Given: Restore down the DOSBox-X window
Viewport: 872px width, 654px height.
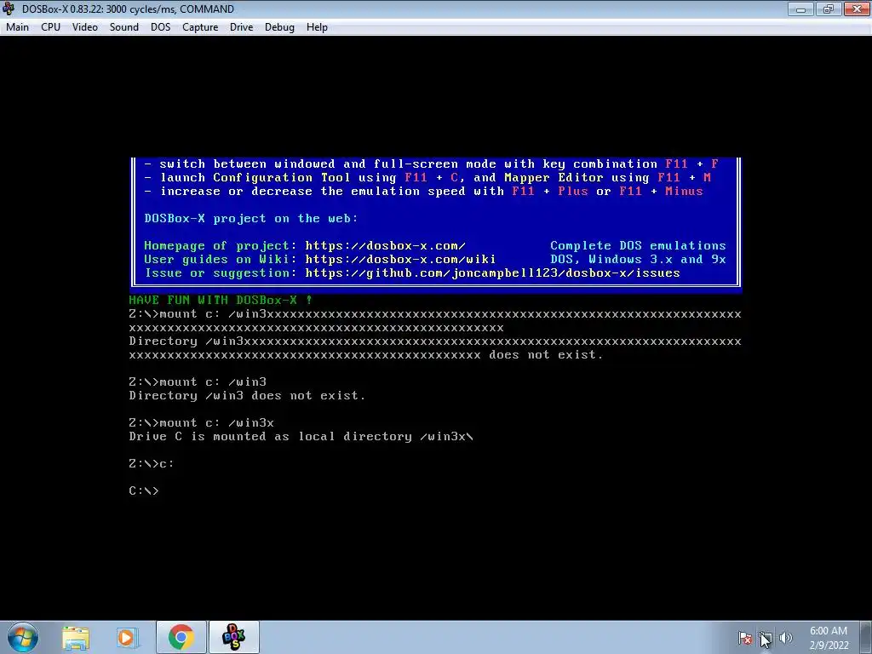Looking at the screenshot, I should pyautogui.click(x=829, y=9).
